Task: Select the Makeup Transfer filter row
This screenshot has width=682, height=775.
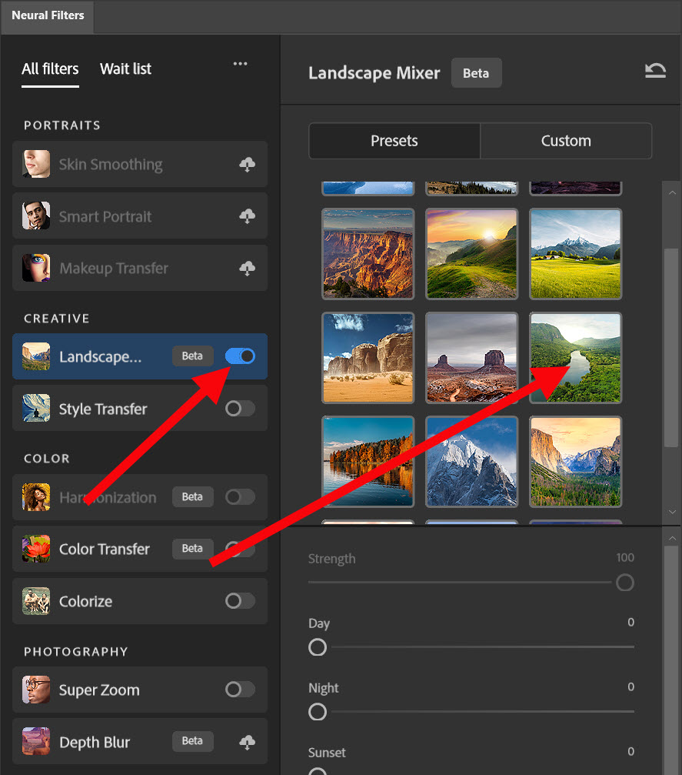Action: 140,268
